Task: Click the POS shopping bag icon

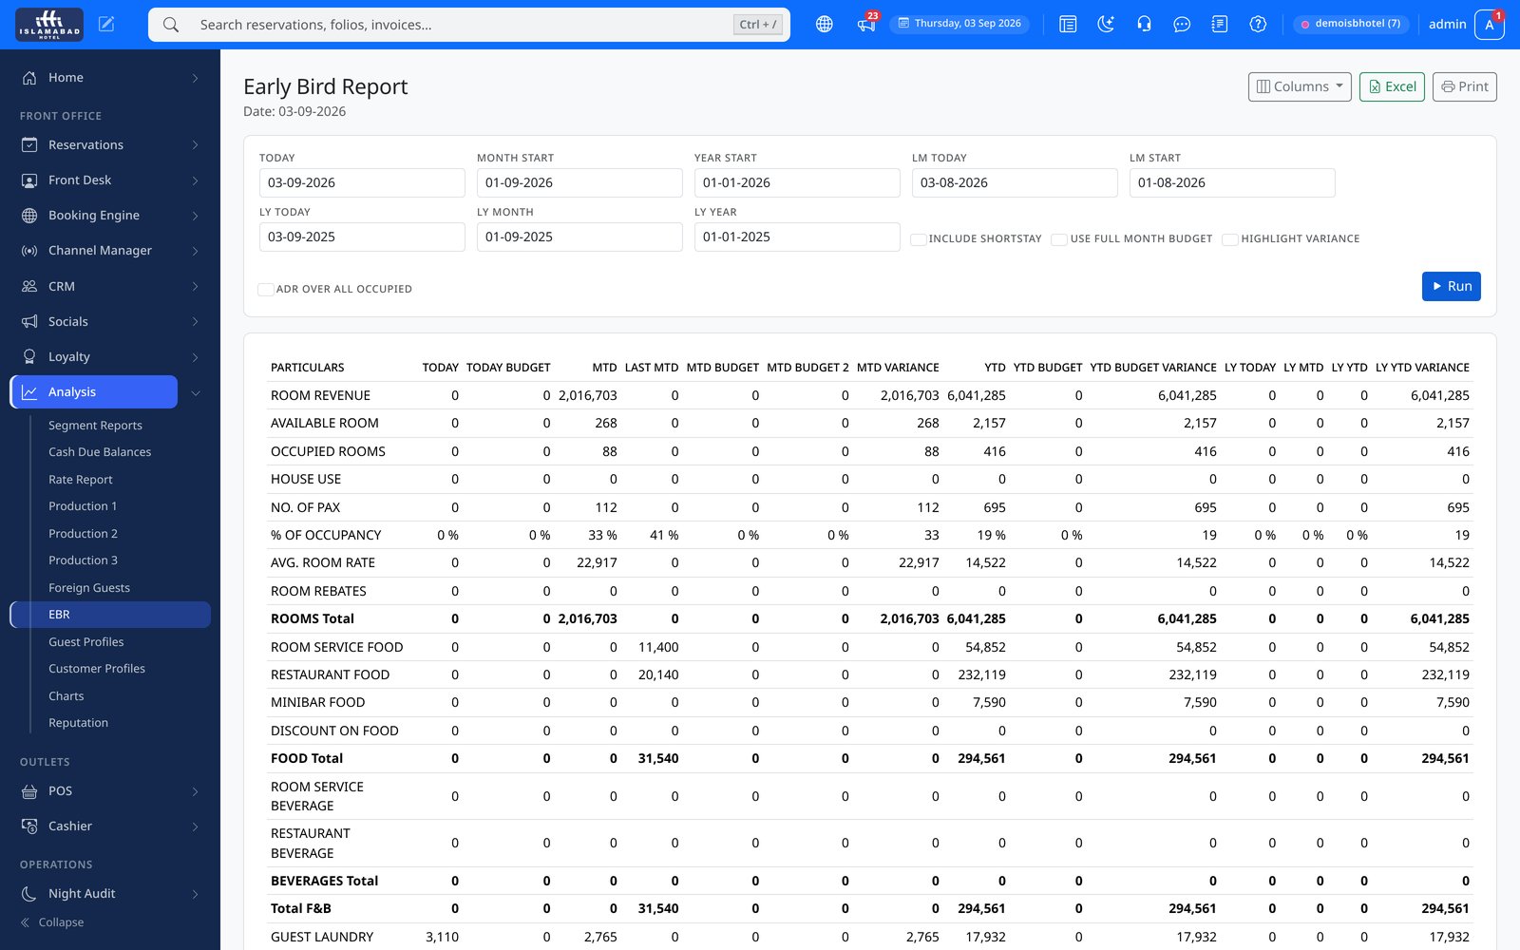Action: (29, 791)
